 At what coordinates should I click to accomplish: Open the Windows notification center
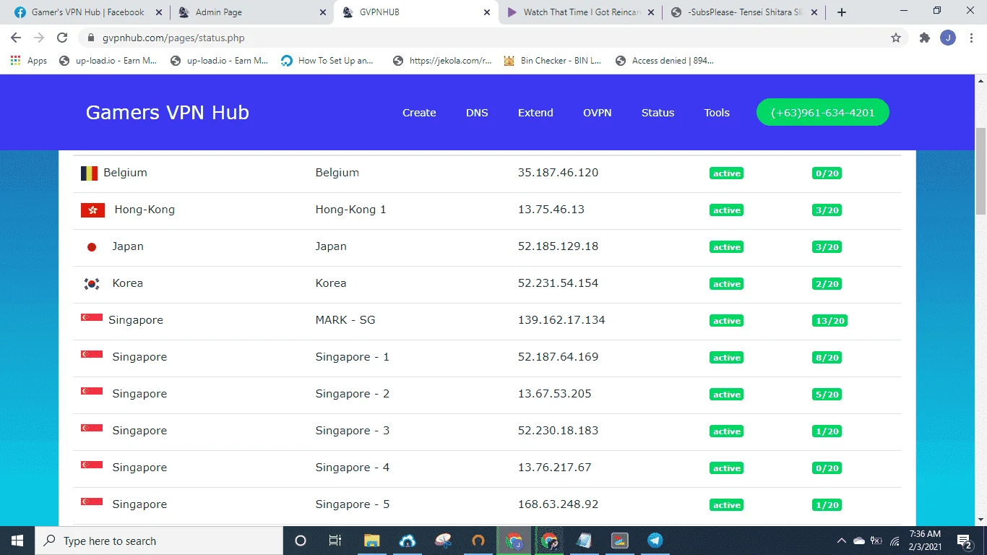coord(964,541)
